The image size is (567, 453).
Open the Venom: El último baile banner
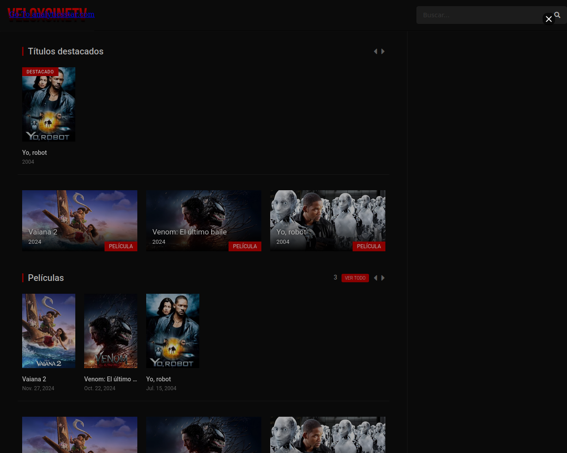[x=204, y=221]
